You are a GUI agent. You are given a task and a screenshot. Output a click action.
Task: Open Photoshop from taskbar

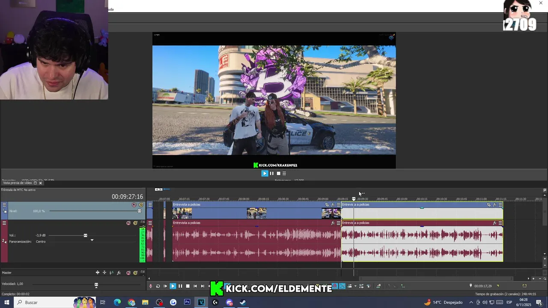tap(187, 302)
